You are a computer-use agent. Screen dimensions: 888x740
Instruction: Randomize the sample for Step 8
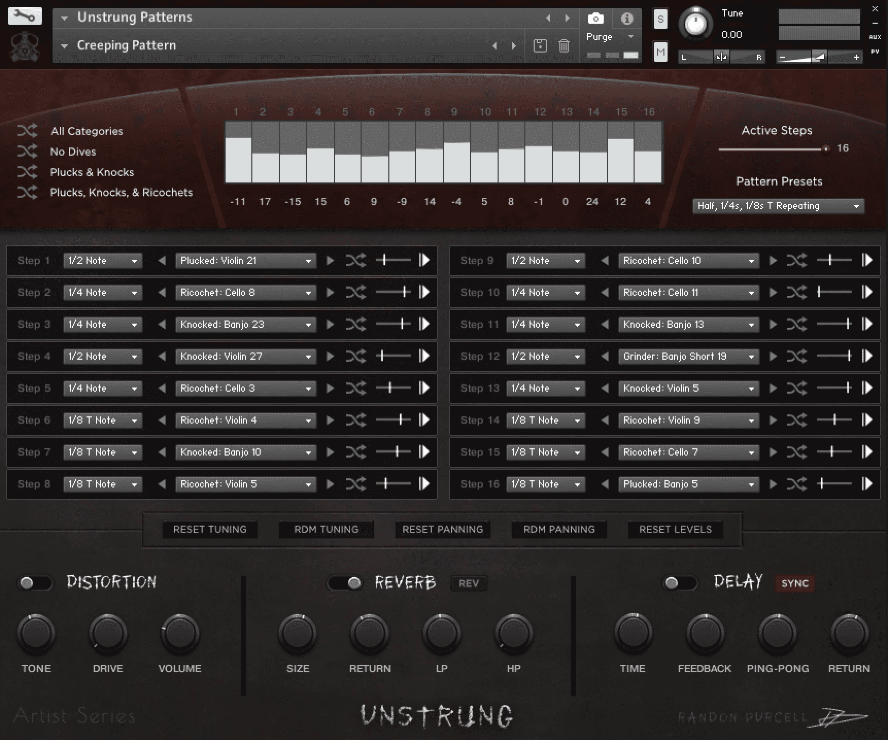[x=356, y=484]
